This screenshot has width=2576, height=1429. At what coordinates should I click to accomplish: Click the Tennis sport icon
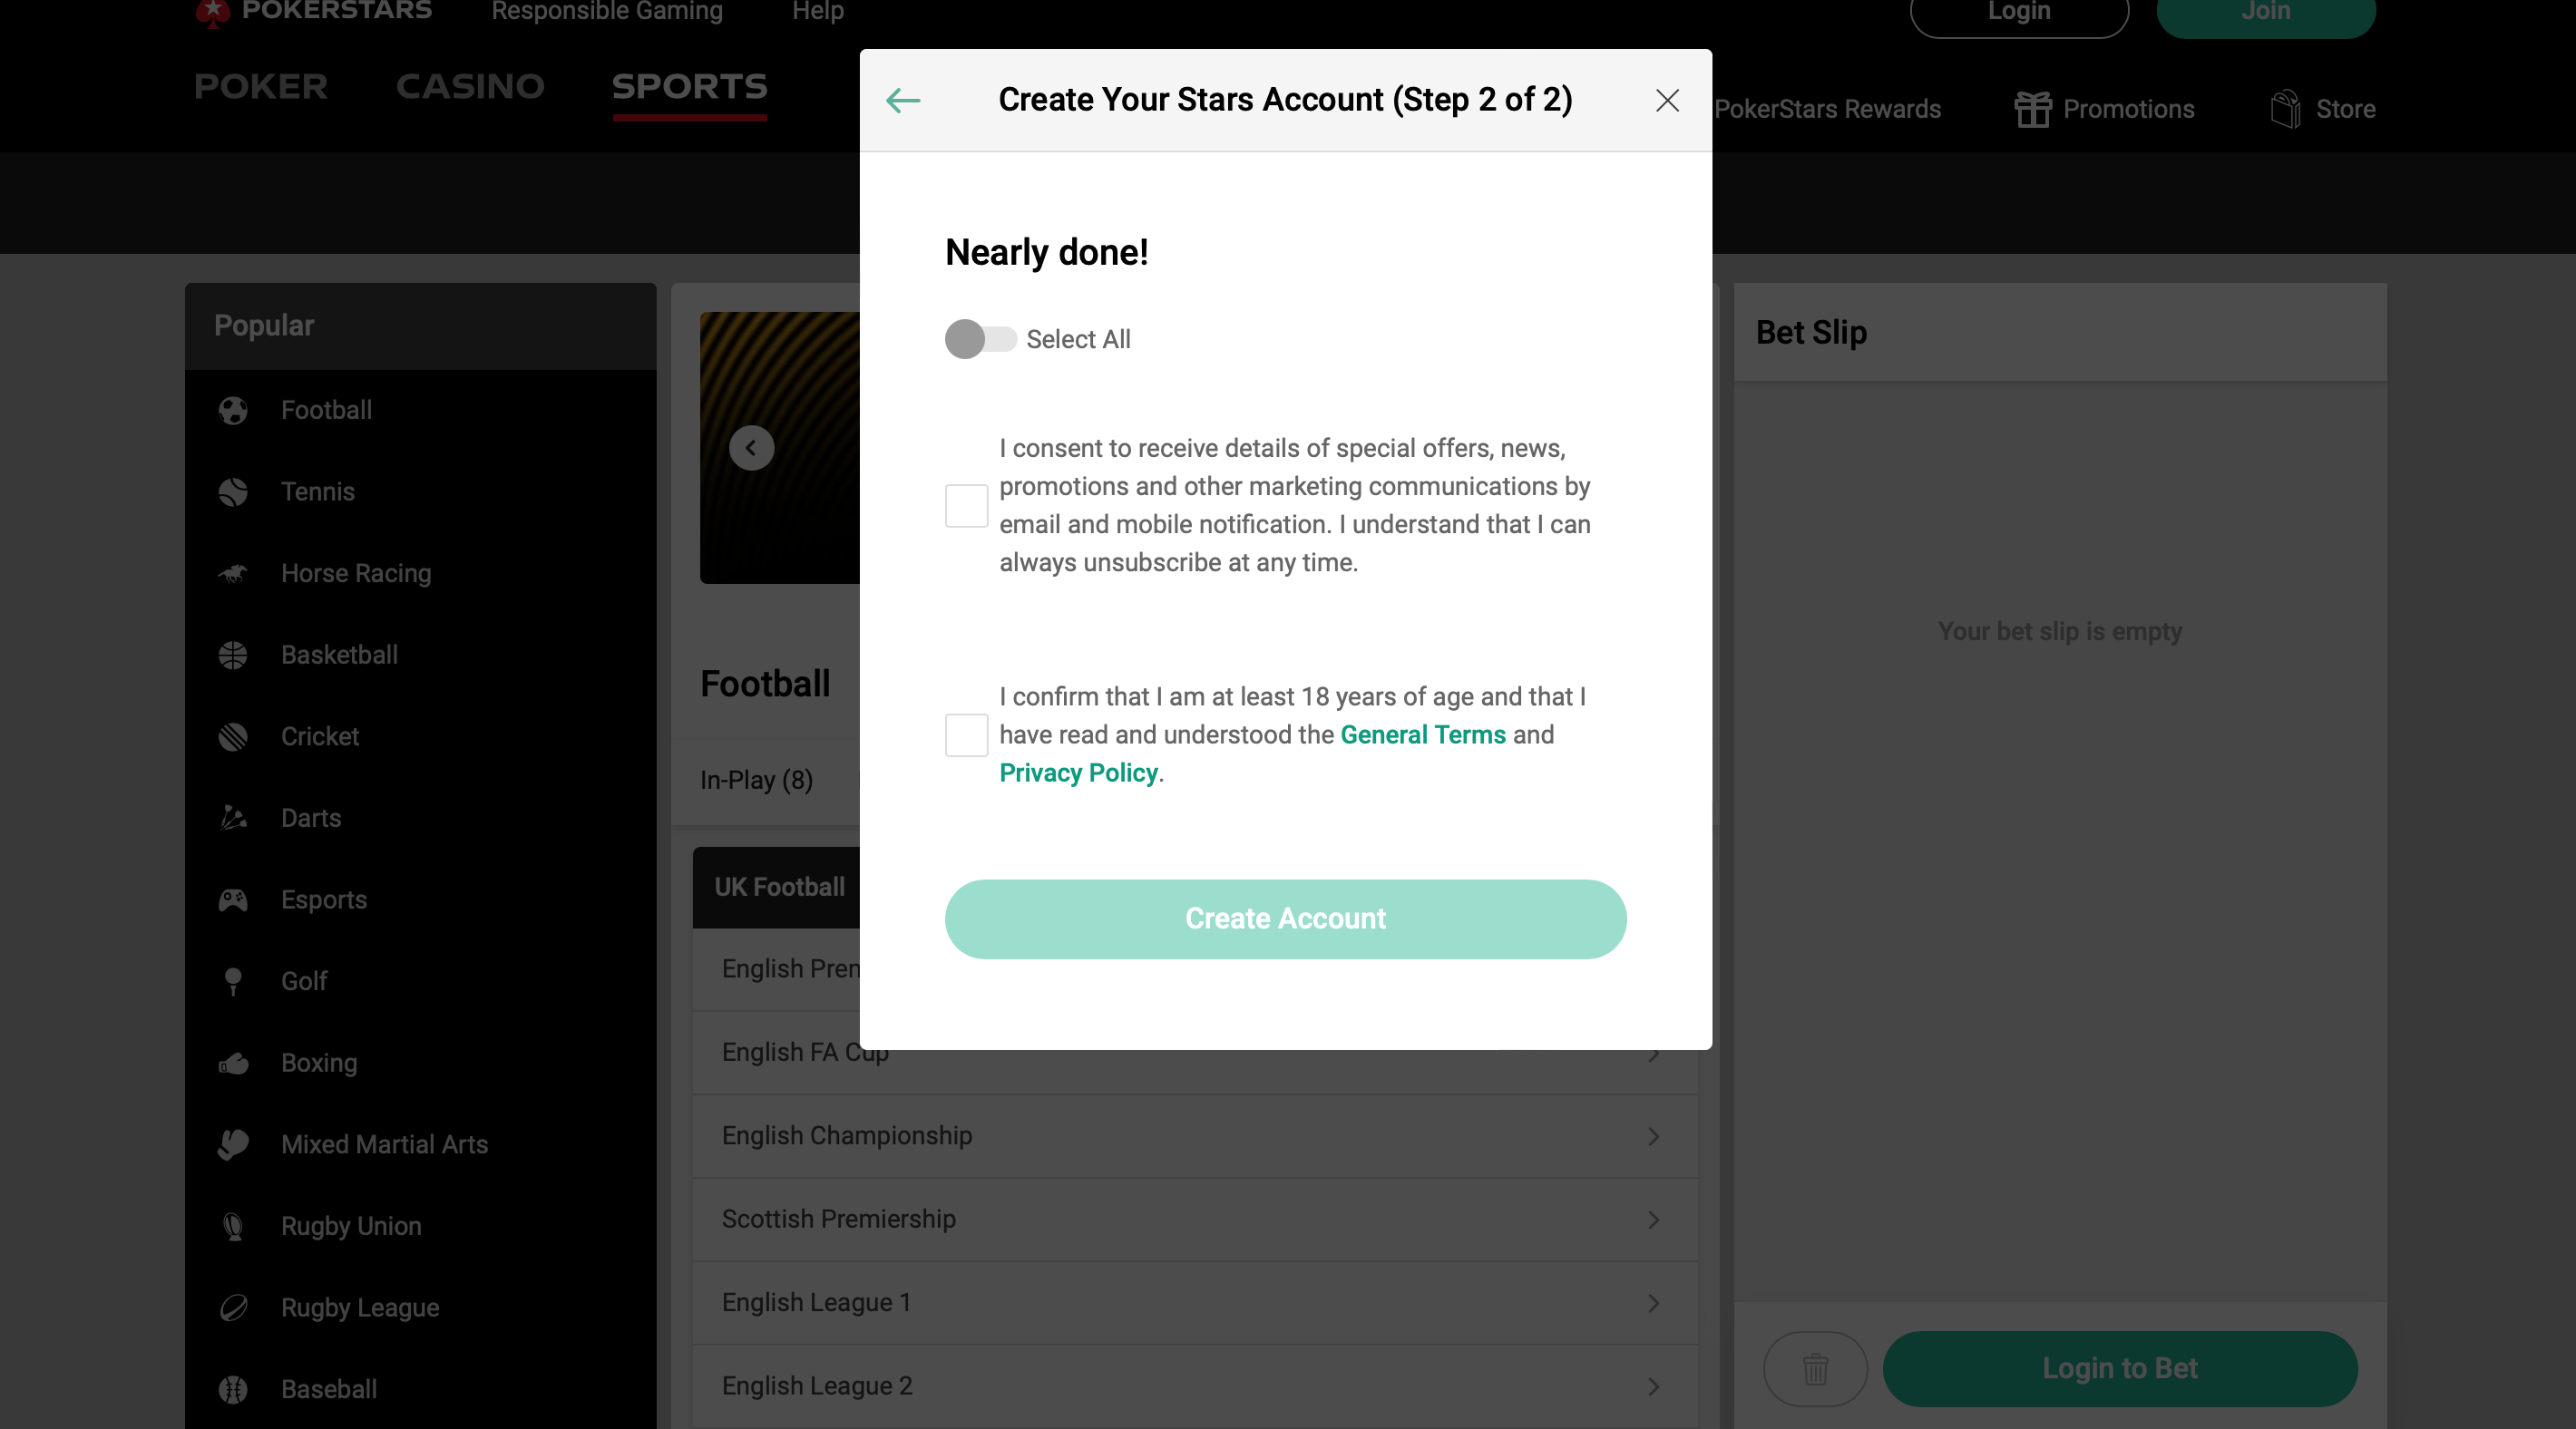click(x=234, y=491)
